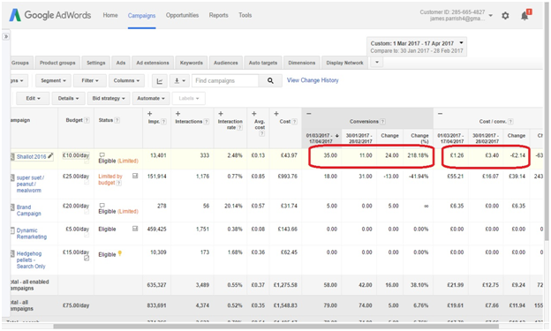Click the search magnifier button
Screen dimensions: 551x331
[270, 81]
